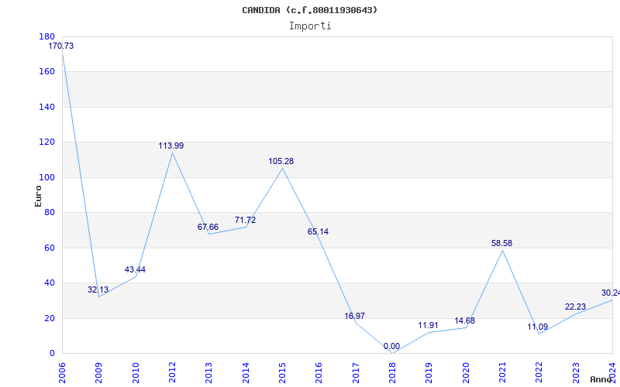Click the 58.58 peak label

click(x=501, y=243)
